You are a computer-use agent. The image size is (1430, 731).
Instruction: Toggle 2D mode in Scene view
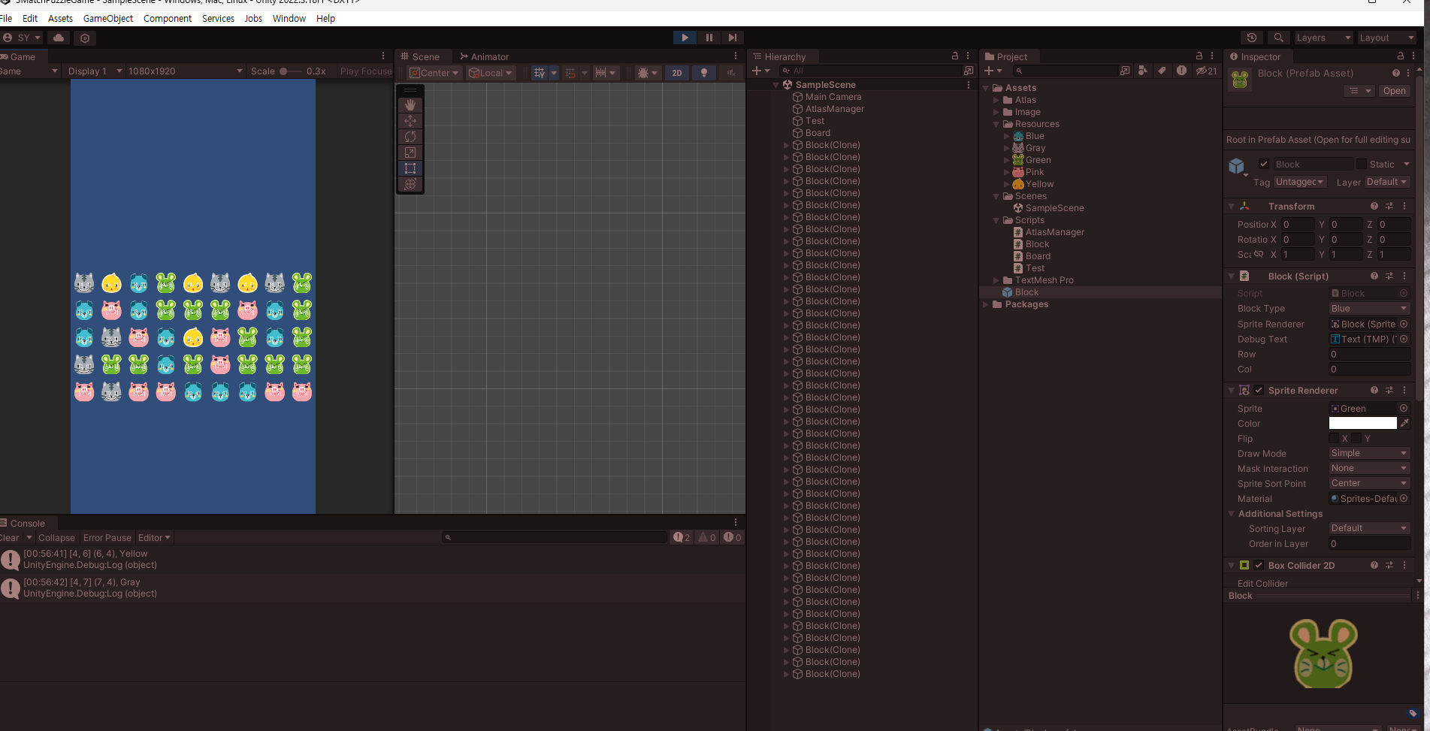pos(677,73)
